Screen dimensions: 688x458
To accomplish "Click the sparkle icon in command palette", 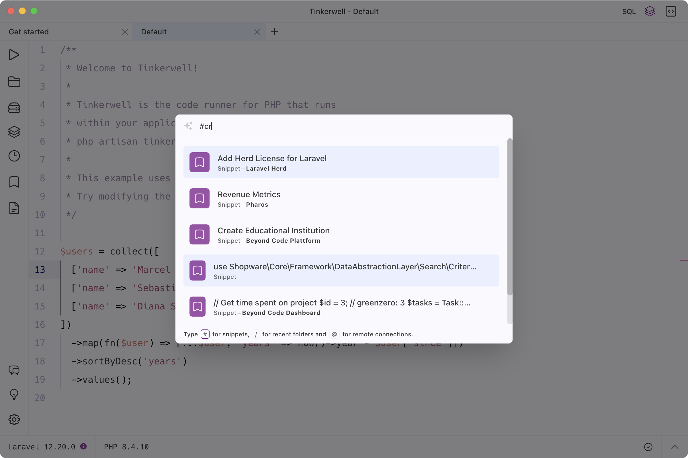I will [189, 126].
